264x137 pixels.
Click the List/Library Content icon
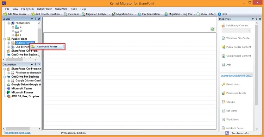coord(224,26)
